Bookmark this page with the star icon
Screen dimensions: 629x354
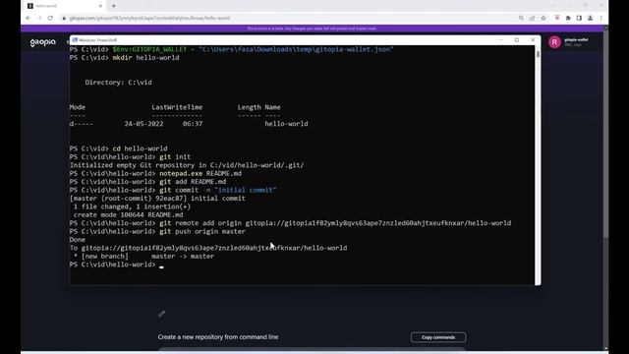pyautogui.click(x=543, y=18)
